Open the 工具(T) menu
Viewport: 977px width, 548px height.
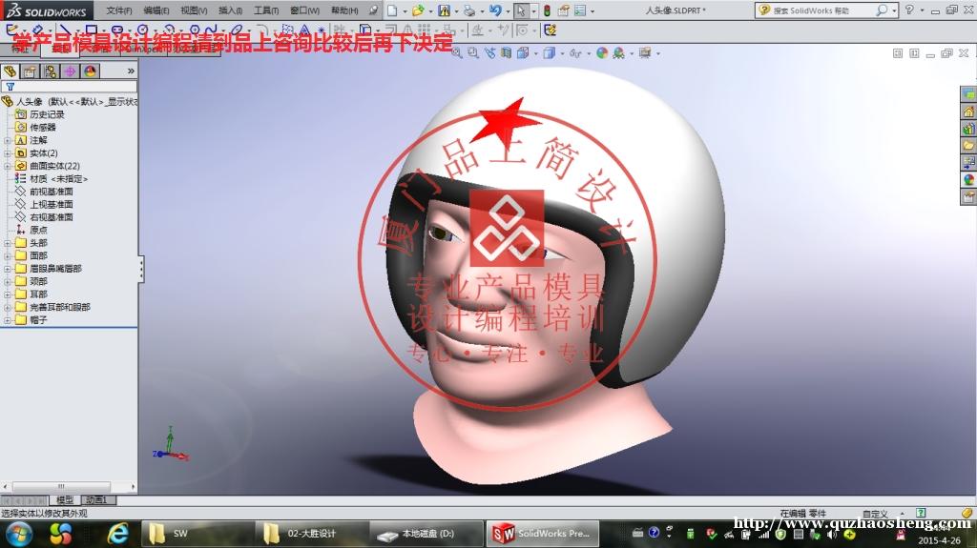coord(266,10)
